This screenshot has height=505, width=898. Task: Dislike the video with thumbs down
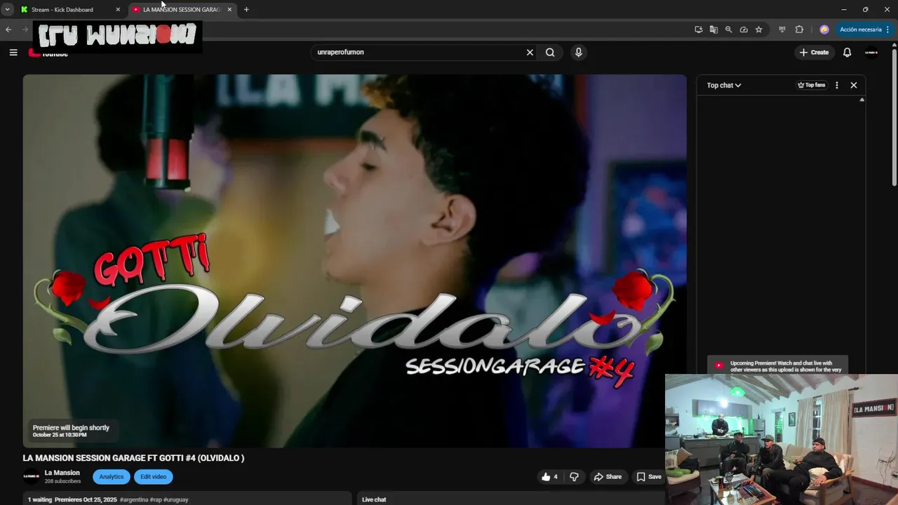pos(574,477)
